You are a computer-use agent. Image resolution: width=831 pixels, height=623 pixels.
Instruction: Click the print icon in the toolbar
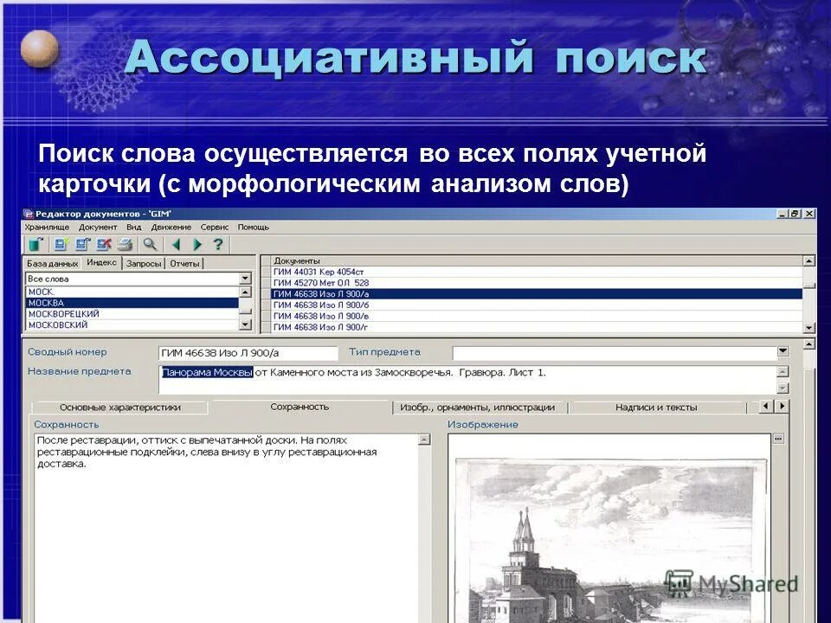click(126, 243)
